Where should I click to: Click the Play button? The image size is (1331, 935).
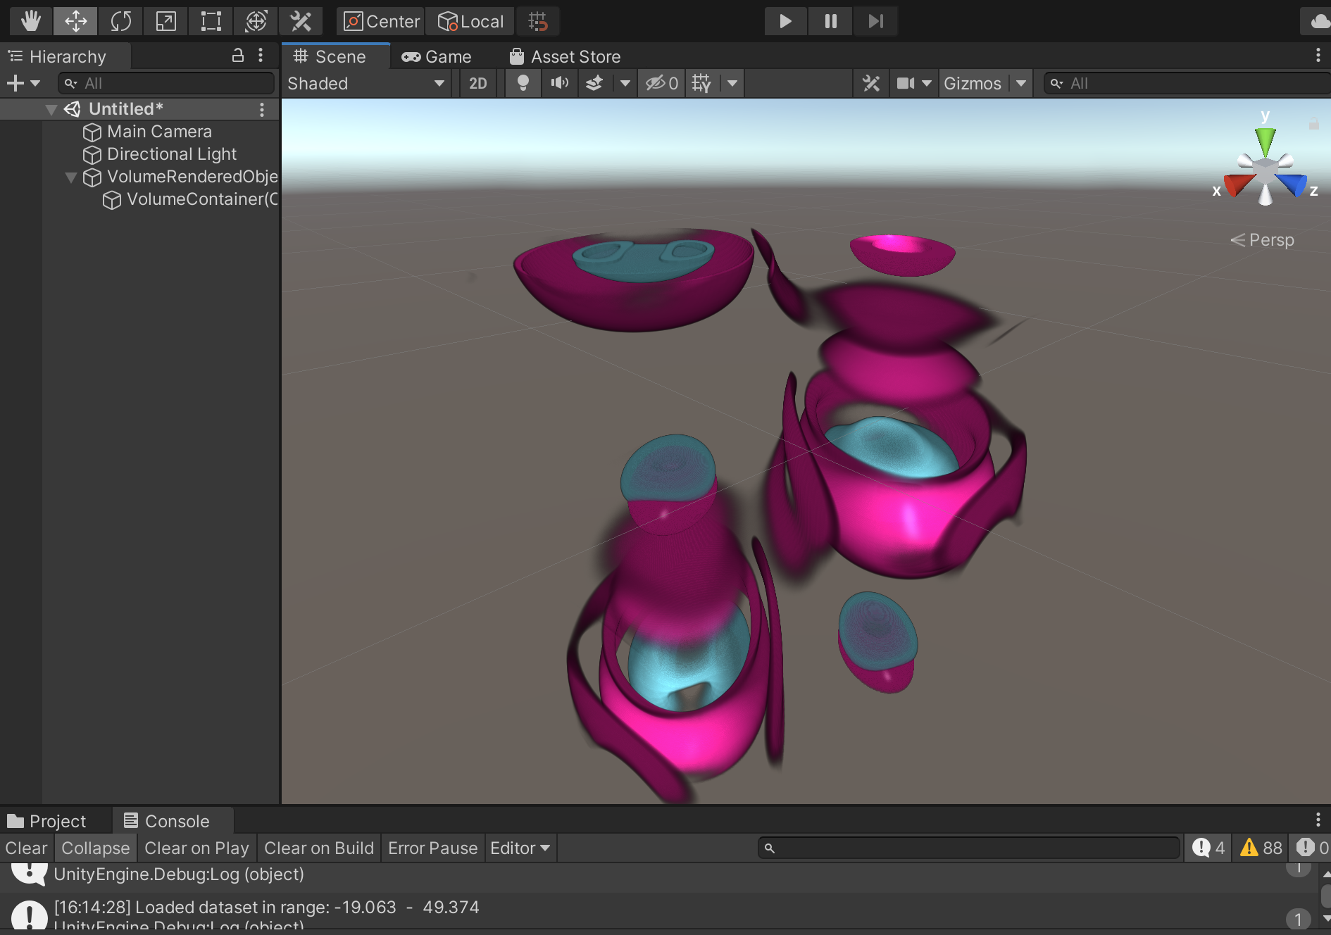pos(785,21)
